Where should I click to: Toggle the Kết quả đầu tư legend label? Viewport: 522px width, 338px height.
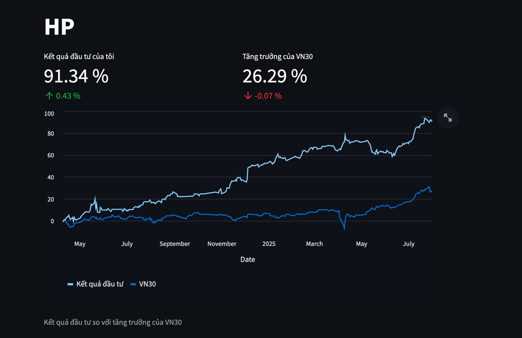[x=100, y=284]
